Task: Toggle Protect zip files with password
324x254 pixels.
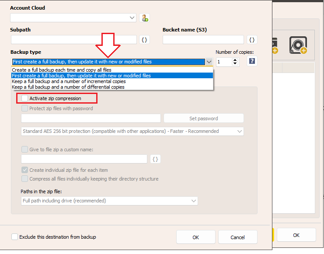Action: click(x=24, y=108)
